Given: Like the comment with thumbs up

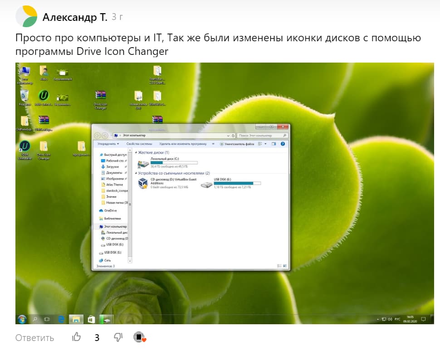Looking at the screenshot, I should point(77,337).
